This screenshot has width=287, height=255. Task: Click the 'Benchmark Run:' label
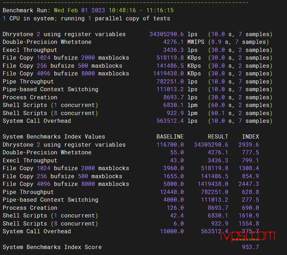[x=26, y=10]
